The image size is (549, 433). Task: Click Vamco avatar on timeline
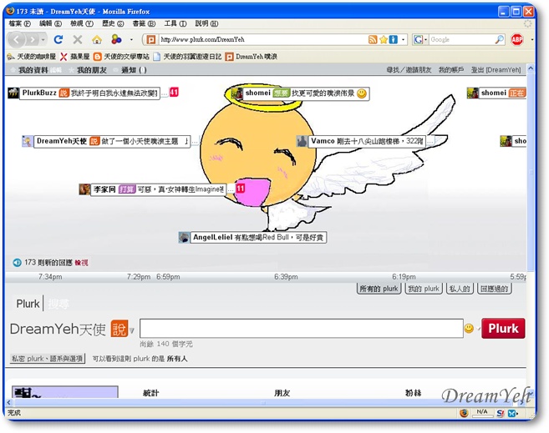click(302, 141)
